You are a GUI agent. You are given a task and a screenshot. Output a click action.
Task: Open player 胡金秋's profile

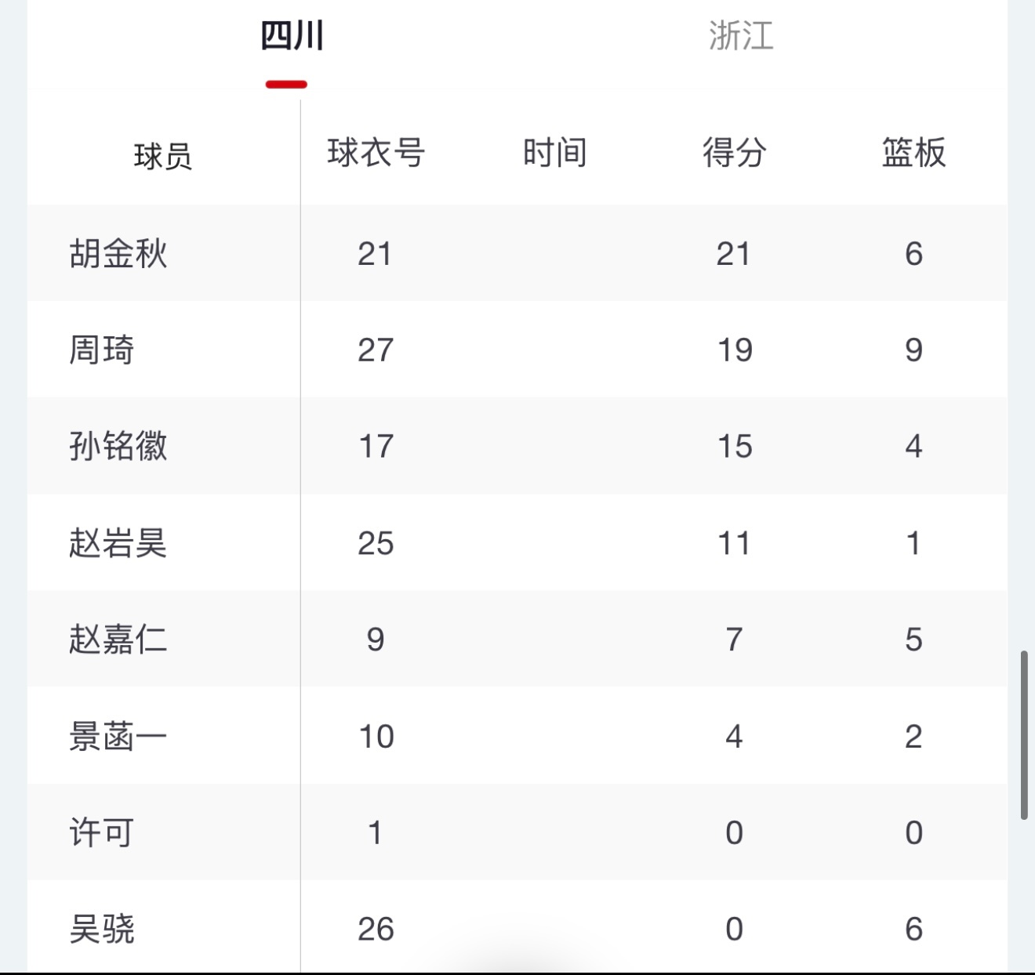pos(118,254)
